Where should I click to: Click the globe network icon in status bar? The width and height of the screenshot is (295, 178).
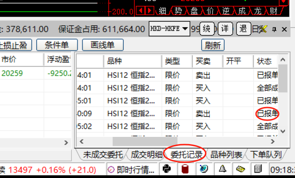coord(204,169)
